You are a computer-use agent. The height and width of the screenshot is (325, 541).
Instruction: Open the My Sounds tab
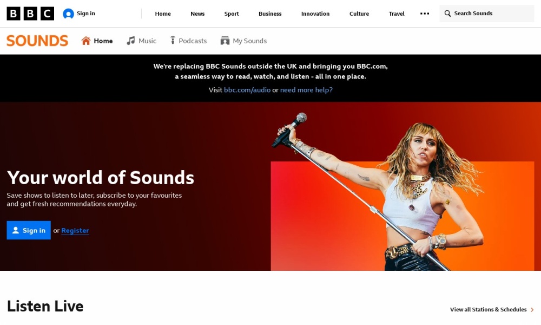250,41
